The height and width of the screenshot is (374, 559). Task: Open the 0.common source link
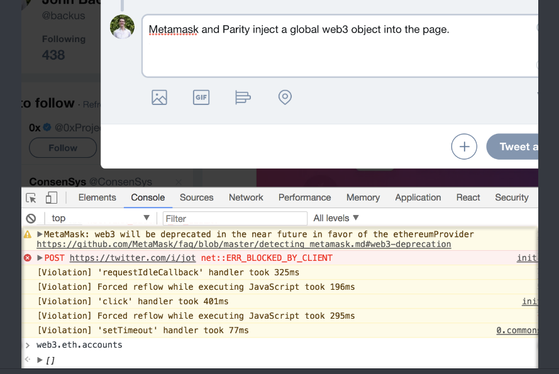[517, 331]
